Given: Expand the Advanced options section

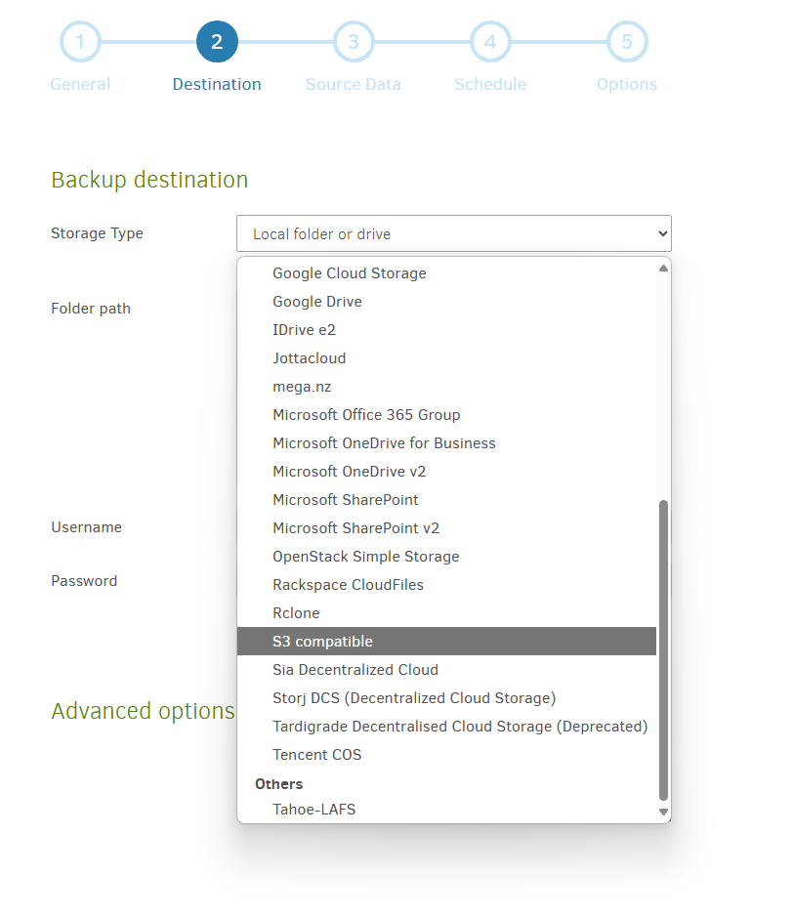Looking at the screenshot, I should (x=143, y=711).
